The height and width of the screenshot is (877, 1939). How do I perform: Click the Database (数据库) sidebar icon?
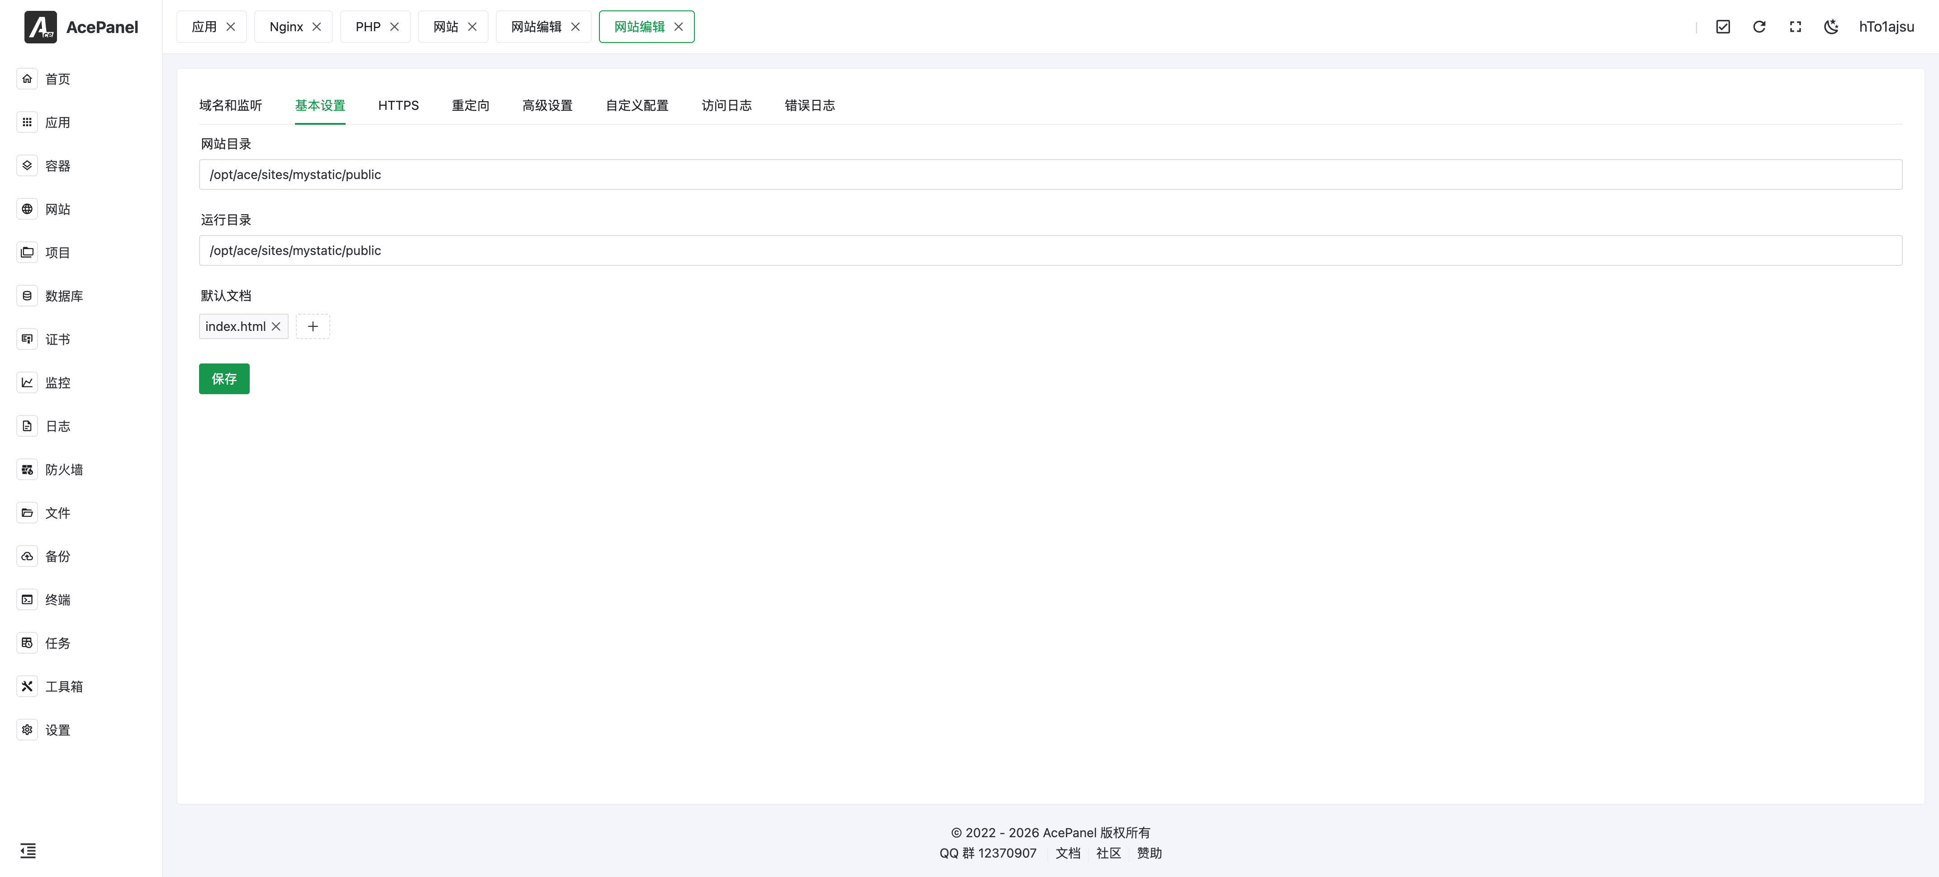[27, 296]
